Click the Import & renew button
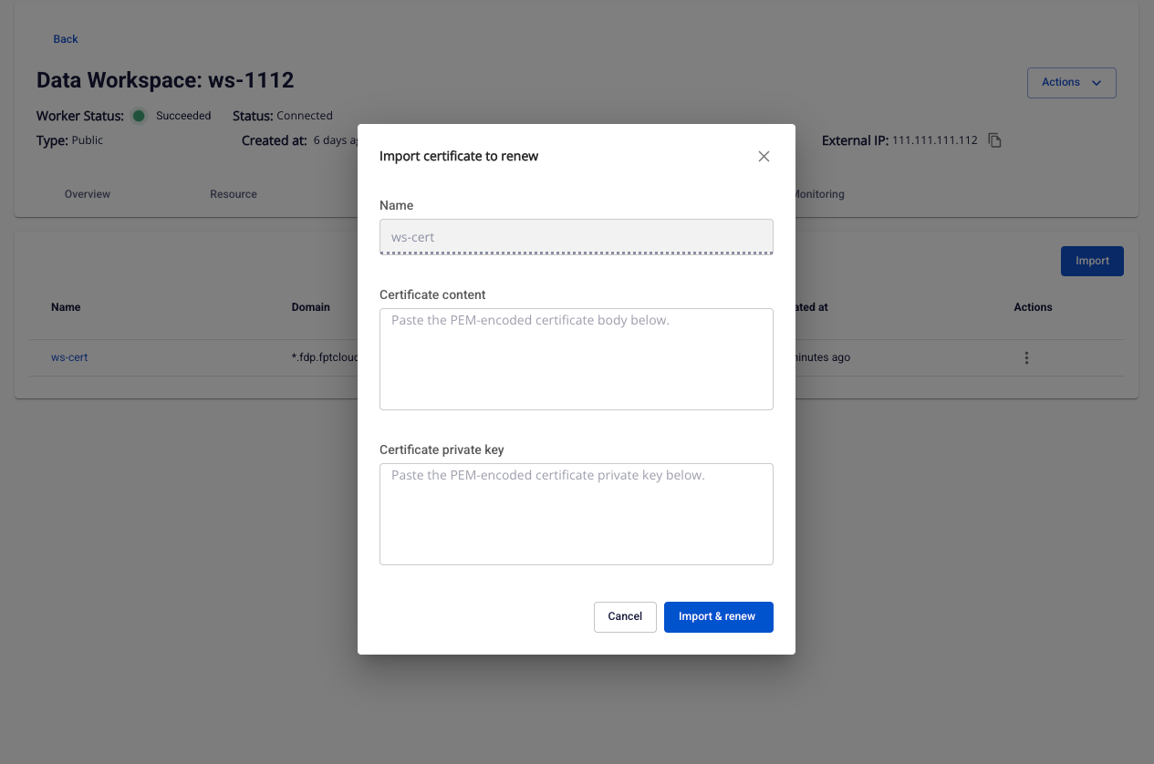Viewport: 1154px width, 764px height. click(x=718, y=617)
